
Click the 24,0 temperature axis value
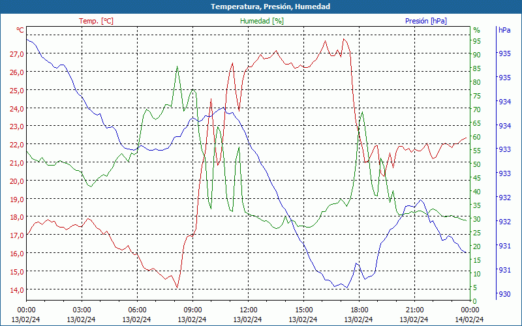pos(17,108)
